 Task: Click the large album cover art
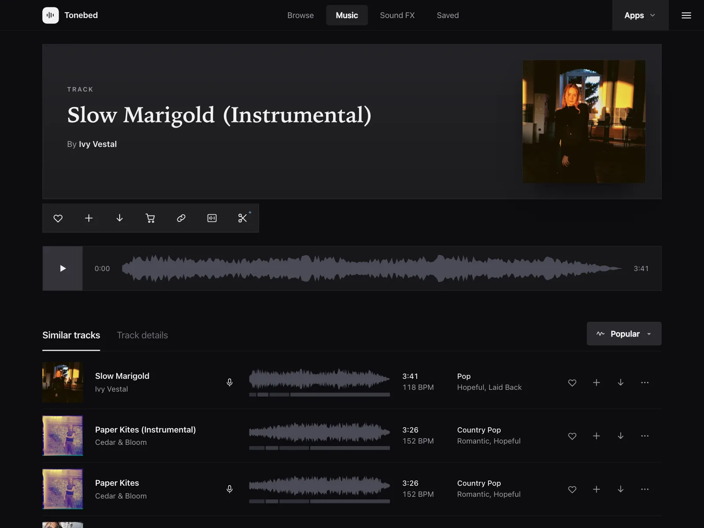[x=584, y=121]
